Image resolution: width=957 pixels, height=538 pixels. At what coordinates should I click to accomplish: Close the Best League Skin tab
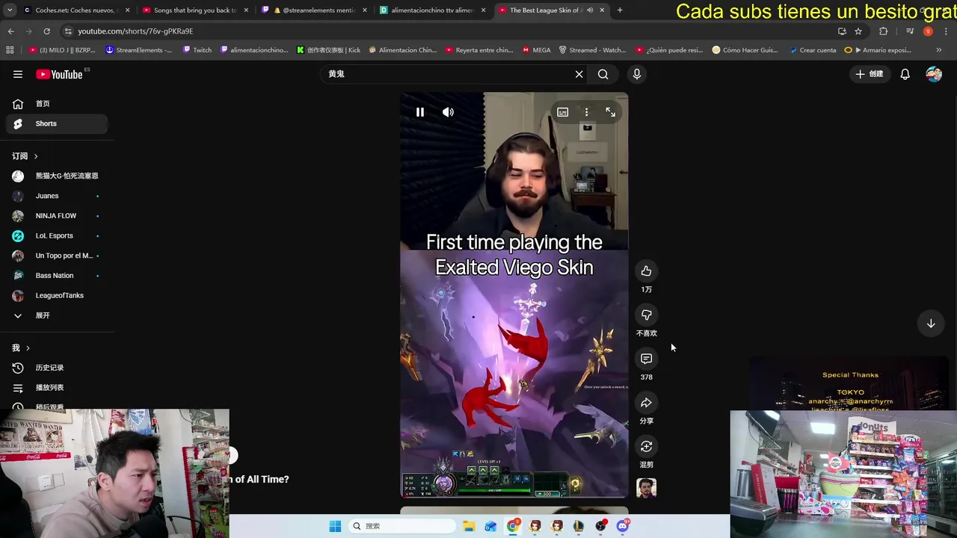click(x=602, y=10)
